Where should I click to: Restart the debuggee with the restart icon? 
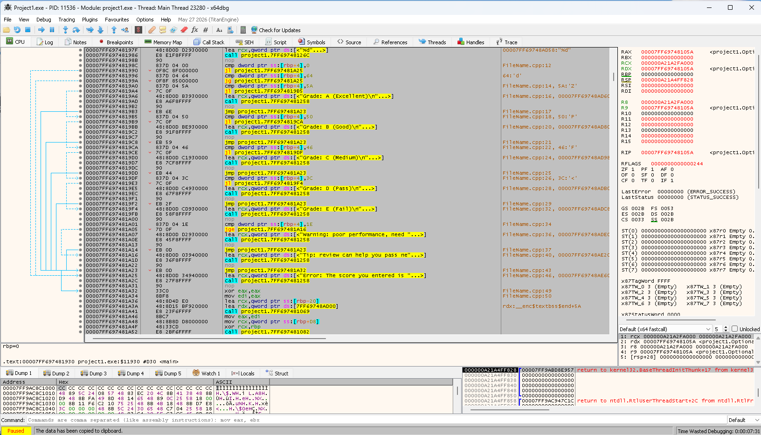tap(17, 30)
